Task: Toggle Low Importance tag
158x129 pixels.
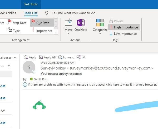Action: click(123, 34)
